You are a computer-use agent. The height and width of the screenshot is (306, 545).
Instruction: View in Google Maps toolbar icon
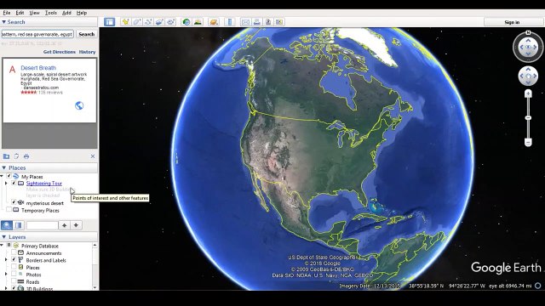279,22
